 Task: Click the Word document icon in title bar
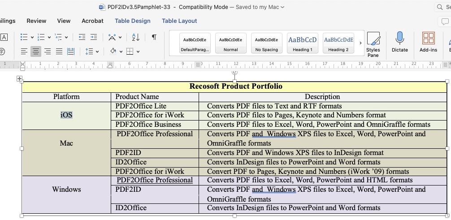click(x=102, y=7)
